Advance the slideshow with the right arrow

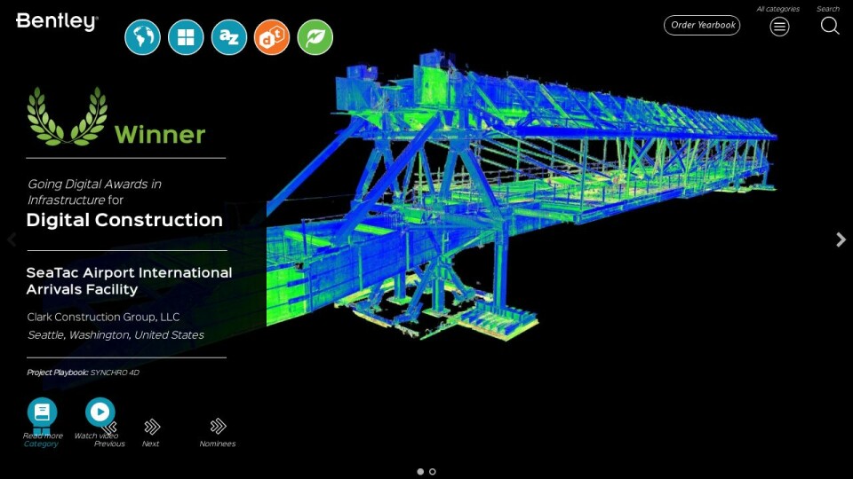[x=841, y=239]
